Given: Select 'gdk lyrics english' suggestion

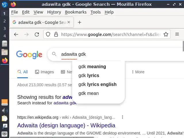Looking at the screenshot, I should [97, 84].
